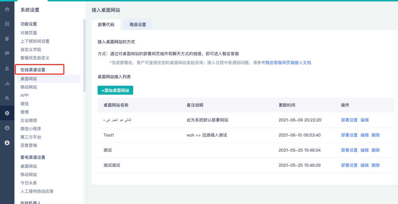
Task: Click the settings menu vertical scrollbar
Action: tap(84, 56)
